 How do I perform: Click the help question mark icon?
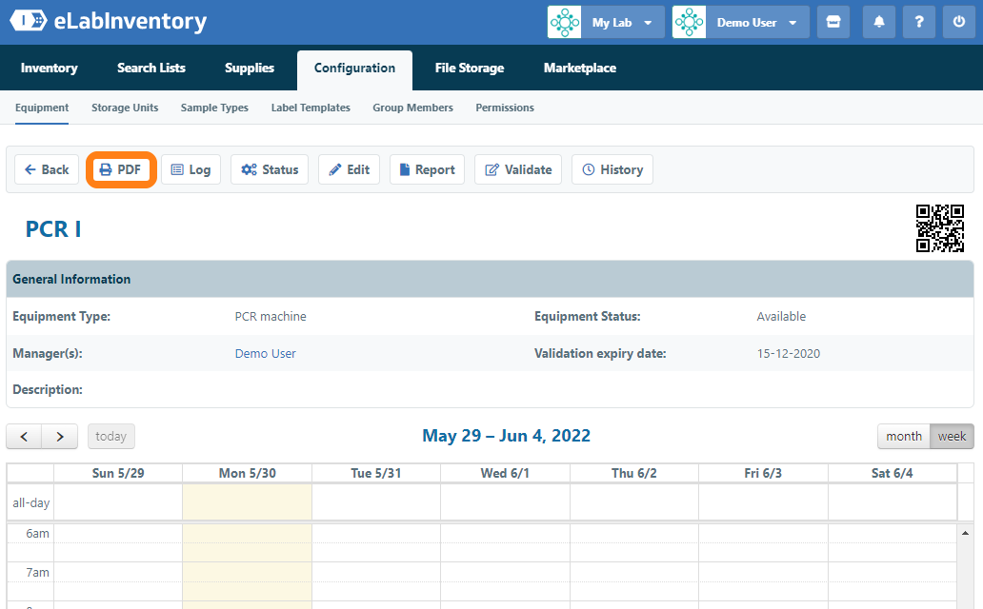coord(918,22)
